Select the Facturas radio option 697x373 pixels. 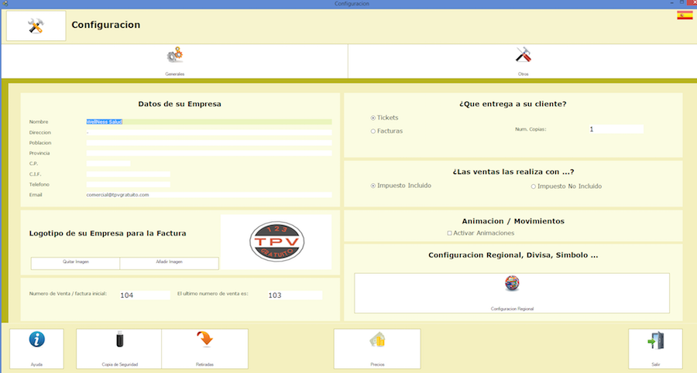point(373,132)
